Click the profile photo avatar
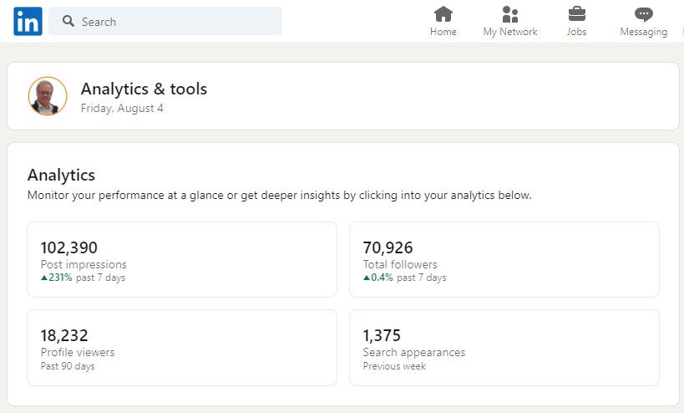684x413 pixels. click(x=48, y=96)
